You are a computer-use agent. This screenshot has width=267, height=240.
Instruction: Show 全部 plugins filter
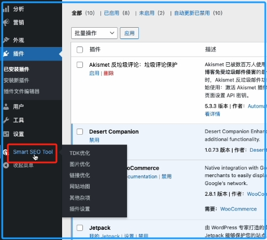tap(77, 13)
